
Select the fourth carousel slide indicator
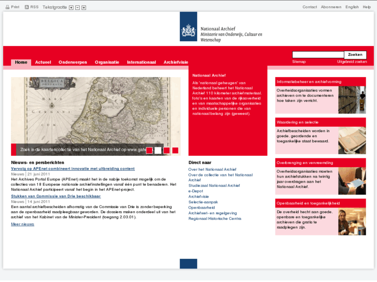click(175, 150)
